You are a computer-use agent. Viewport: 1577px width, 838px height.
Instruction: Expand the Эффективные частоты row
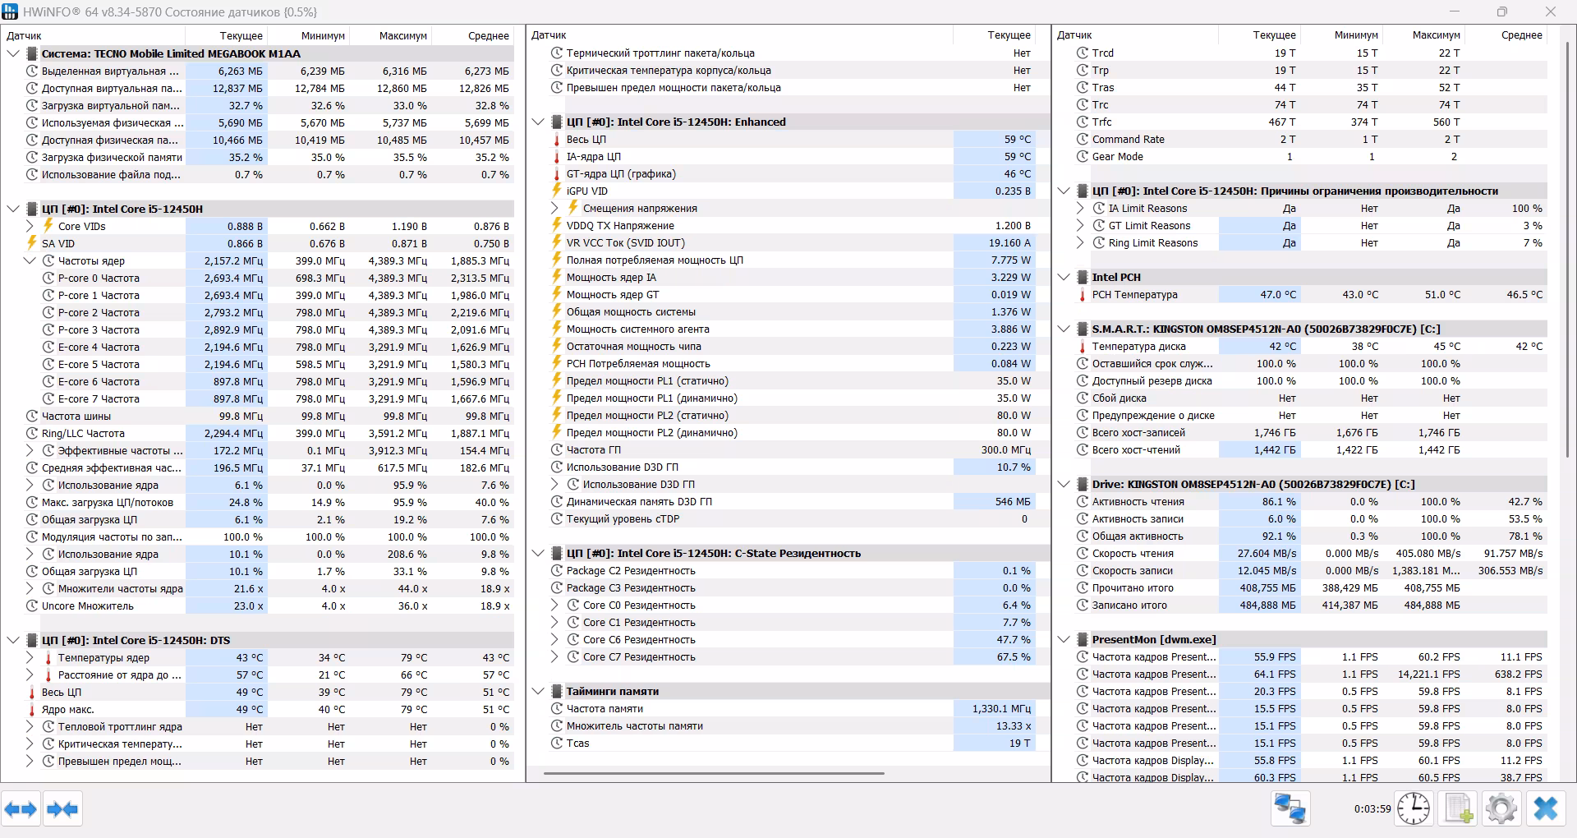click(x=30, y=450)
